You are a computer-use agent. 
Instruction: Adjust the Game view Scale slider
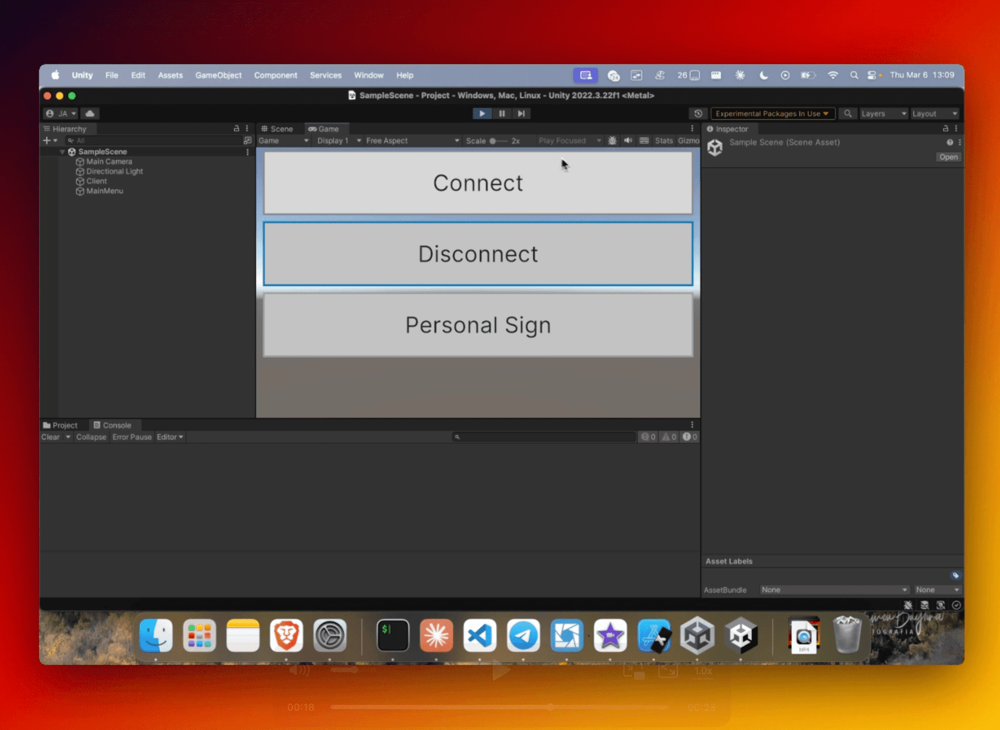pyautogui.click(x=493, y=141)
